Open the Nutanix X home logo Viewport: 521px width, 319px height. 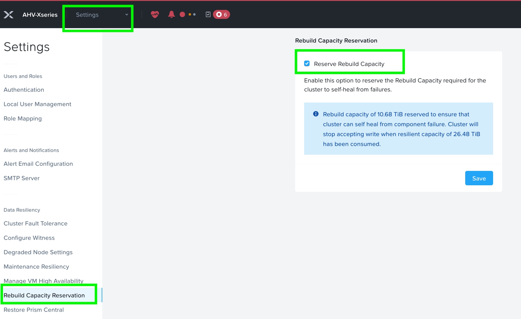9,14
